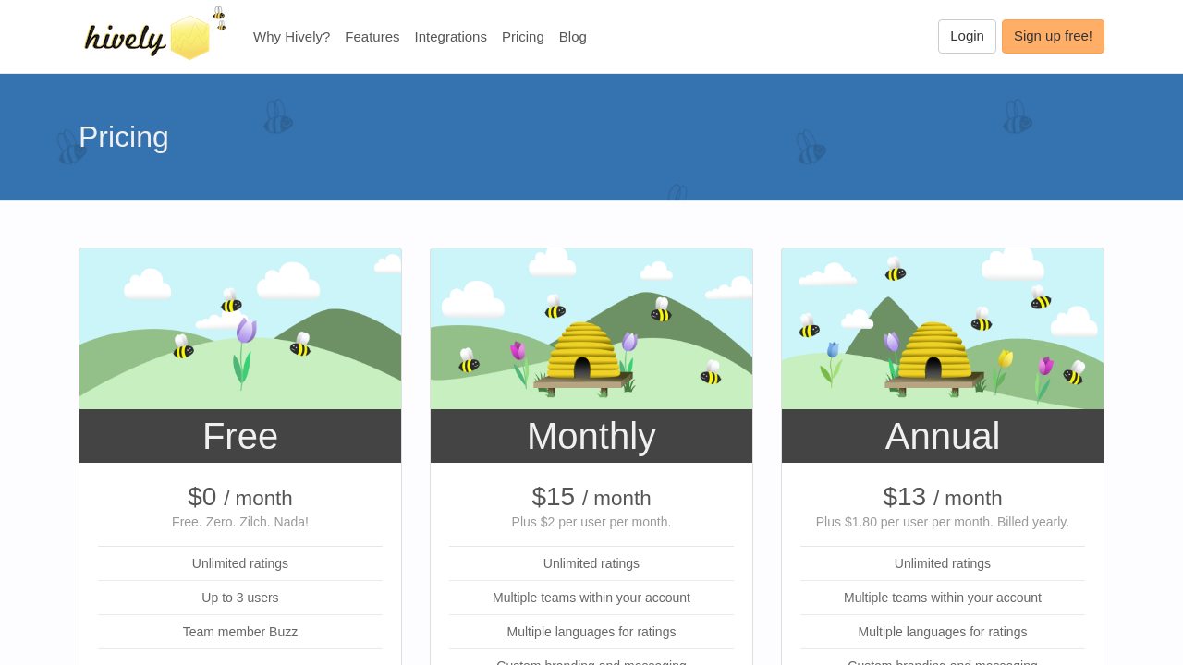Image resolution: width=1183 pixels, height=665 pixels.
Task: Visit the Blog link
Action: tap(572, 37)
